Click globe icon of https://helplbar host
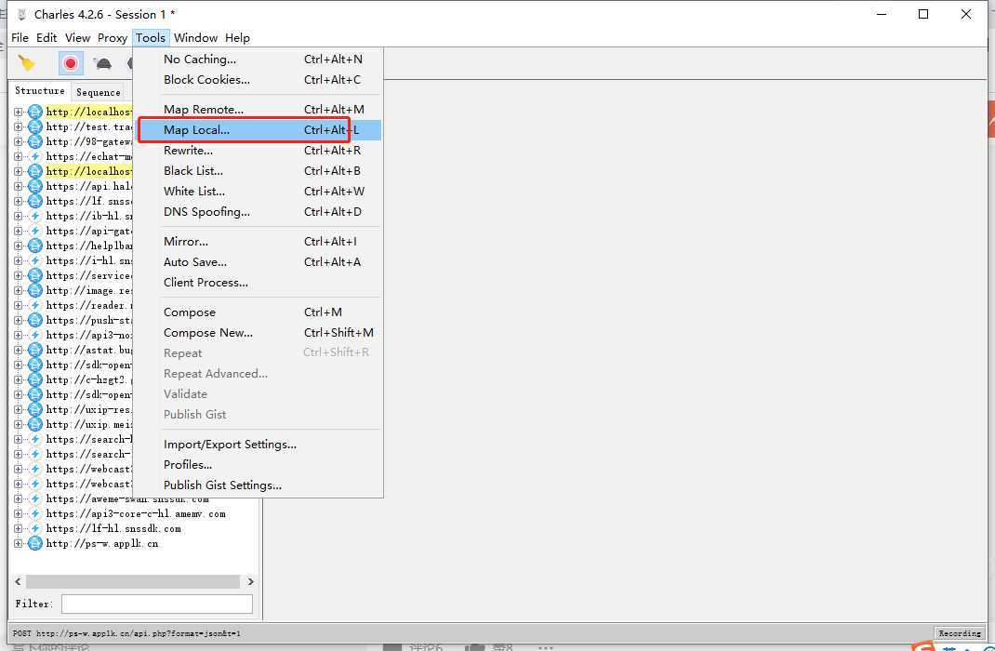 (x=35, y=246)
